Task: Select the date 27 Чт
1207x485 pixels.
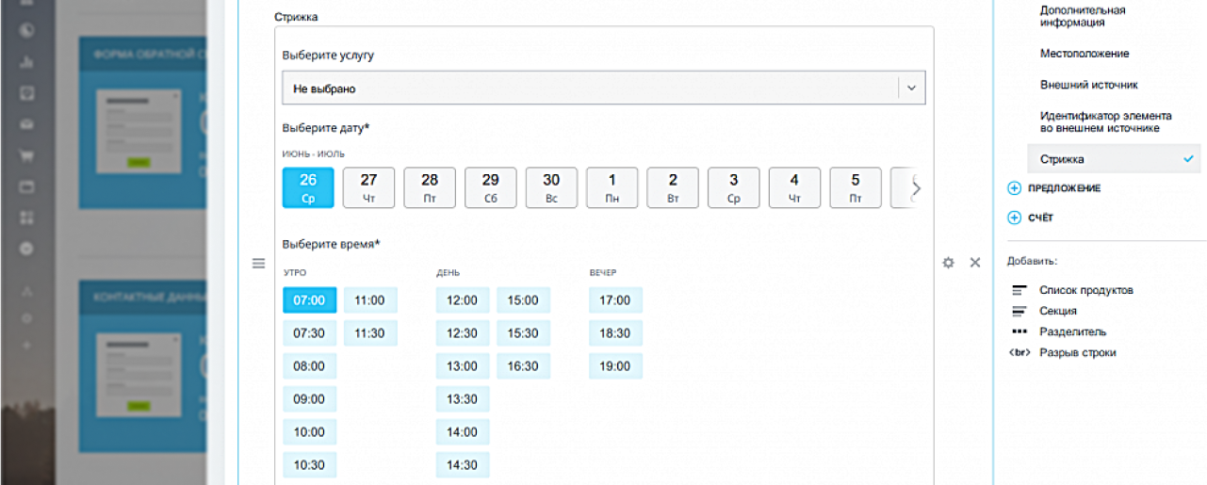Action: (368, 187)
